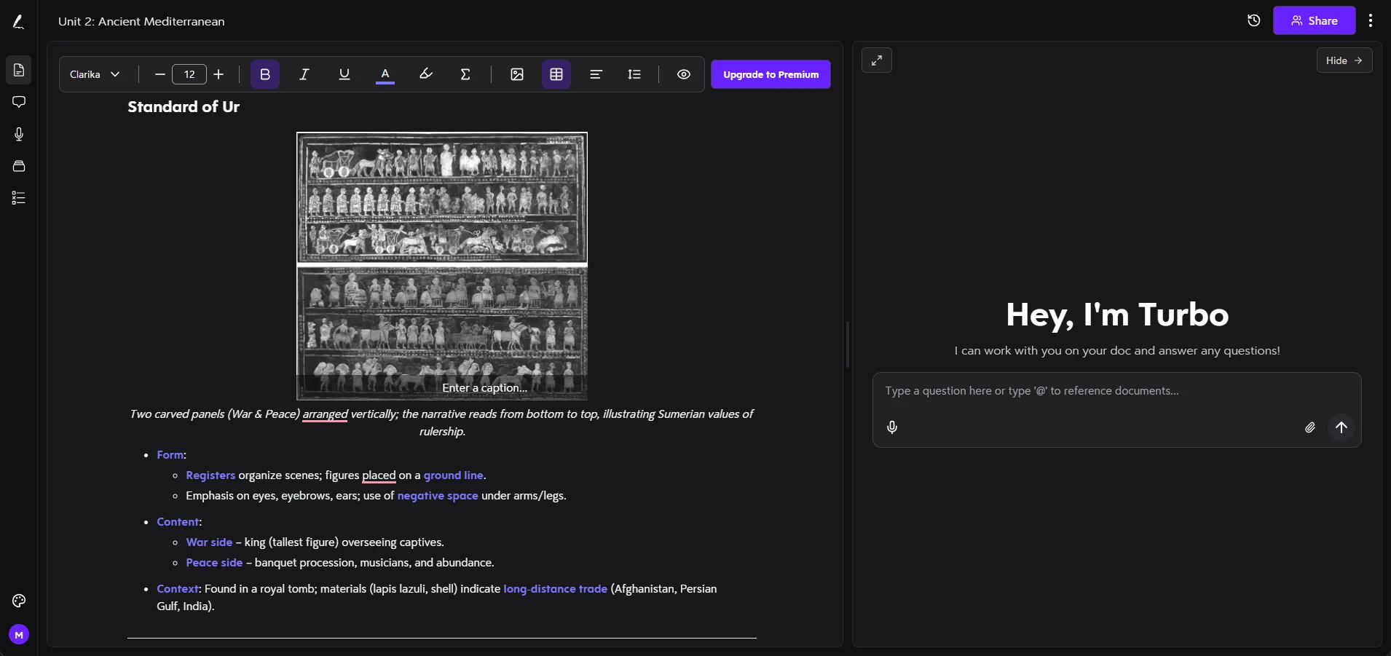This screenshot has width=1391, height=656.
Task: Click the underlined word placed
Action: (379, 475)
